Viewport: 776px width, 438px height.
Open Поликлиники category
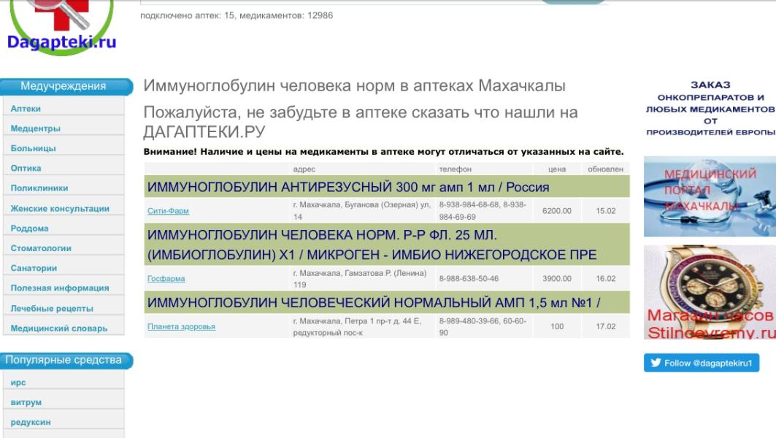39,188
